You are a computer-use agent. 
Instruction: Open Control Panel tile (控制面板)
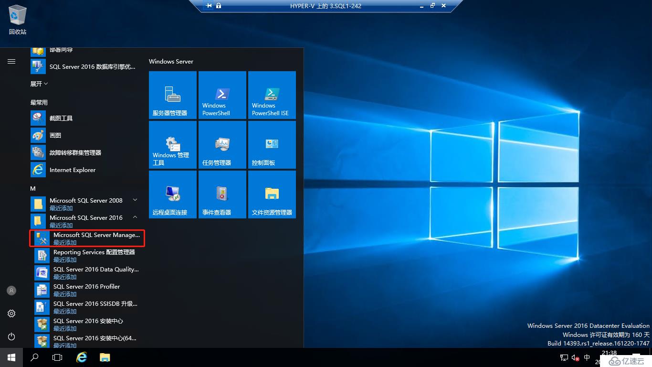pyautogui.click(x=272, y=145)
